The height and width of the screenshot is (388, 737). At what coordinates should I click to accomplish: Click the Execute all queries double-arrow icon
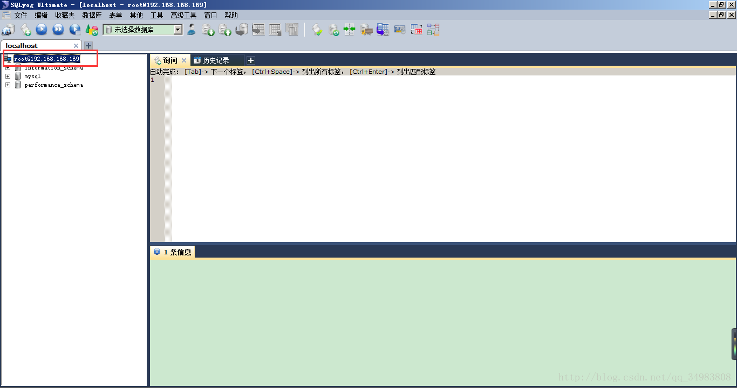[58, 30]
